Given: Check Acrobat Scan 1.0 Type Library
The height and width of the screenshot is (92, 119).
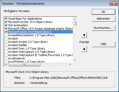Looking at the screenshot, I should [6, 48].
